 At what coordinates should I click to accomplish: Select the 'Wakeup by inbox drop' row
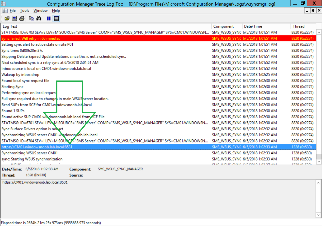(x=158, y=75)
